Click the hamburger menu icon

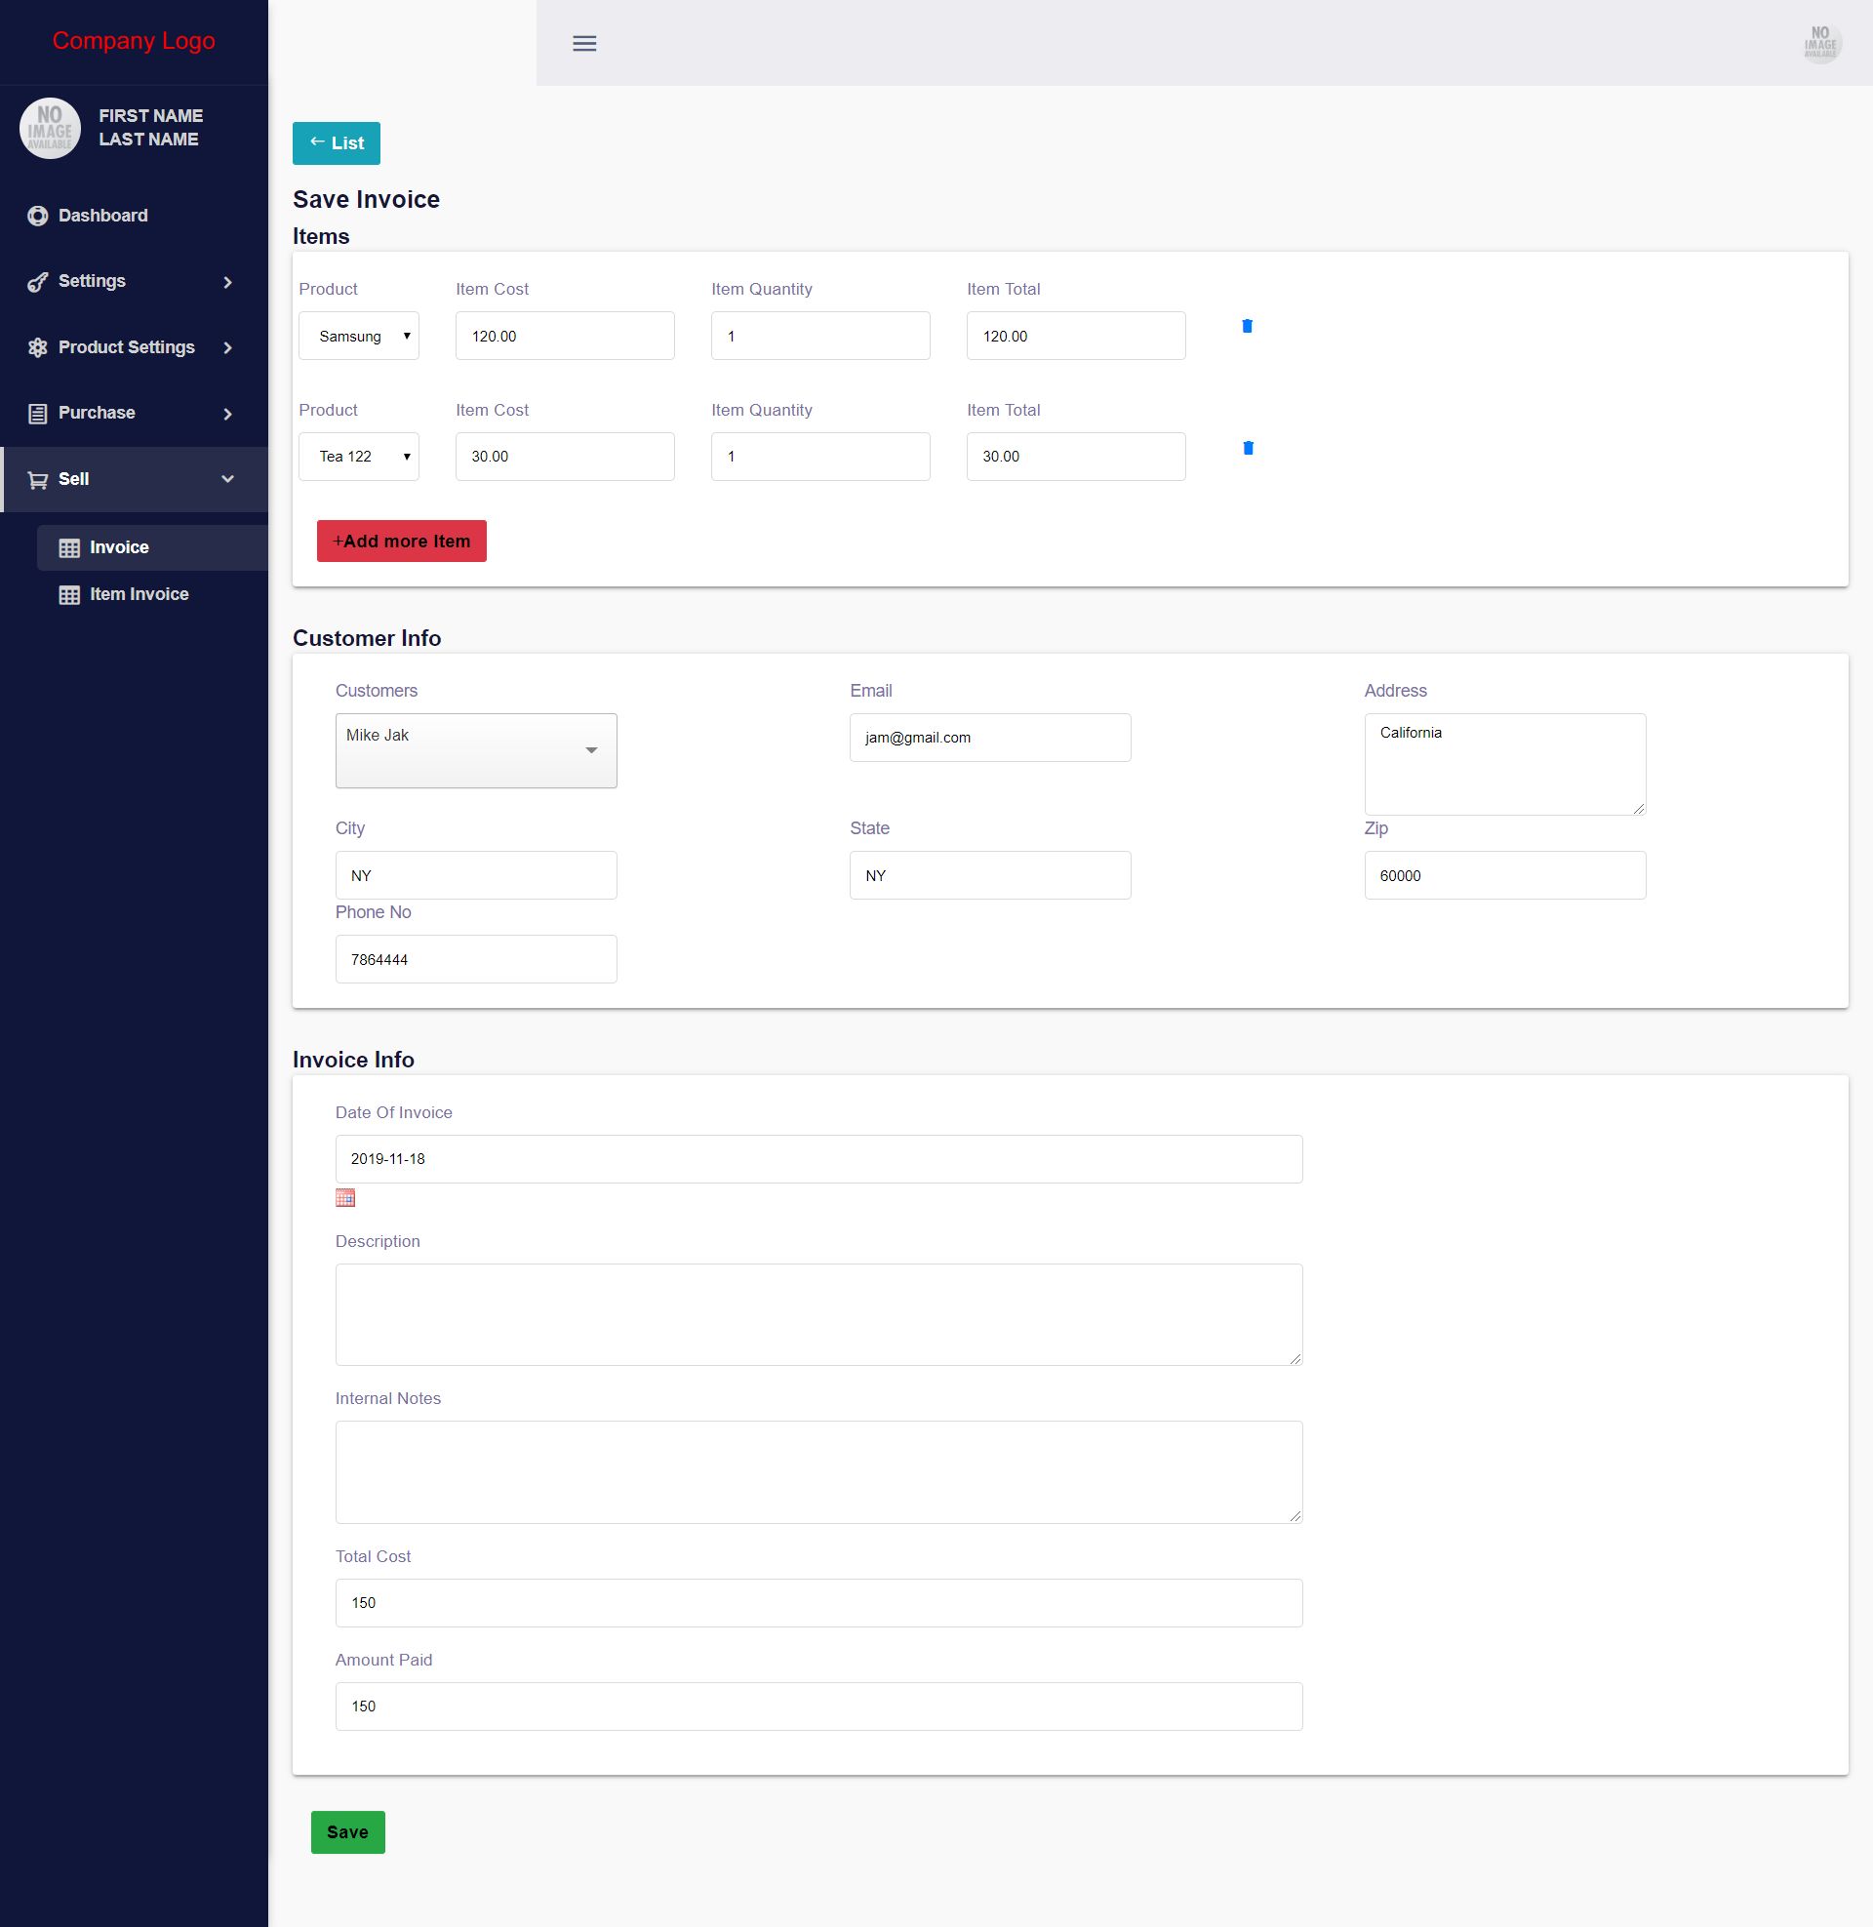click(x=584, y=43)
